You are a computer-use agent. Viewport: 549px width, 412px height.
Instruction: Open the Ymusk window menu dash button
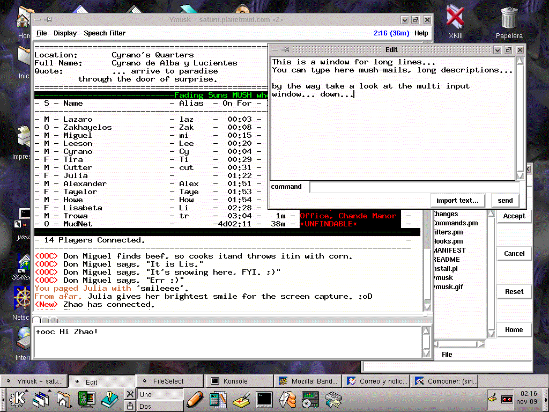(x=39, y=20)
